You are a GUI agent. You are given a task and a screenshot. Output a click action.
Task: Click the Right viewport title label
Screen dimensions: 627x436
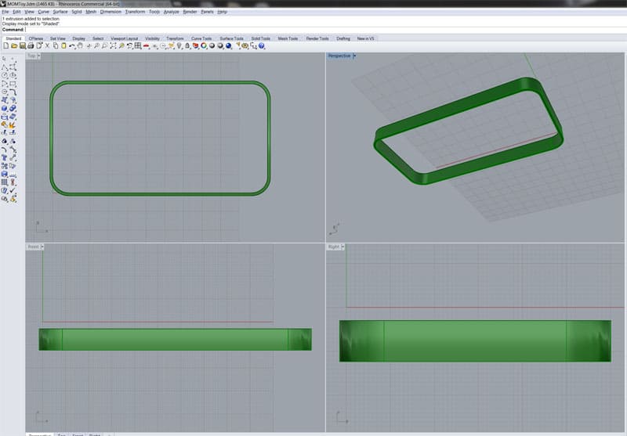[334, 247]
